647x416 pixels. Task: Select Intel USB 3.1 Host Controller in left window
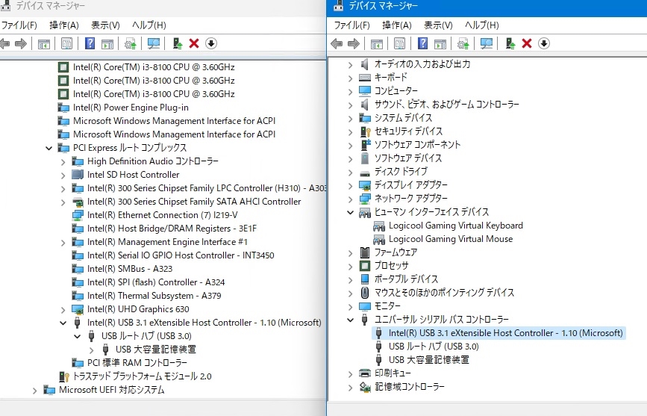click(204, 323)
